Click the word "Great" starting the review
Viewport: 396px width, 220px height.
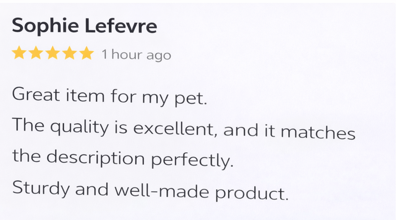(36, 95)
